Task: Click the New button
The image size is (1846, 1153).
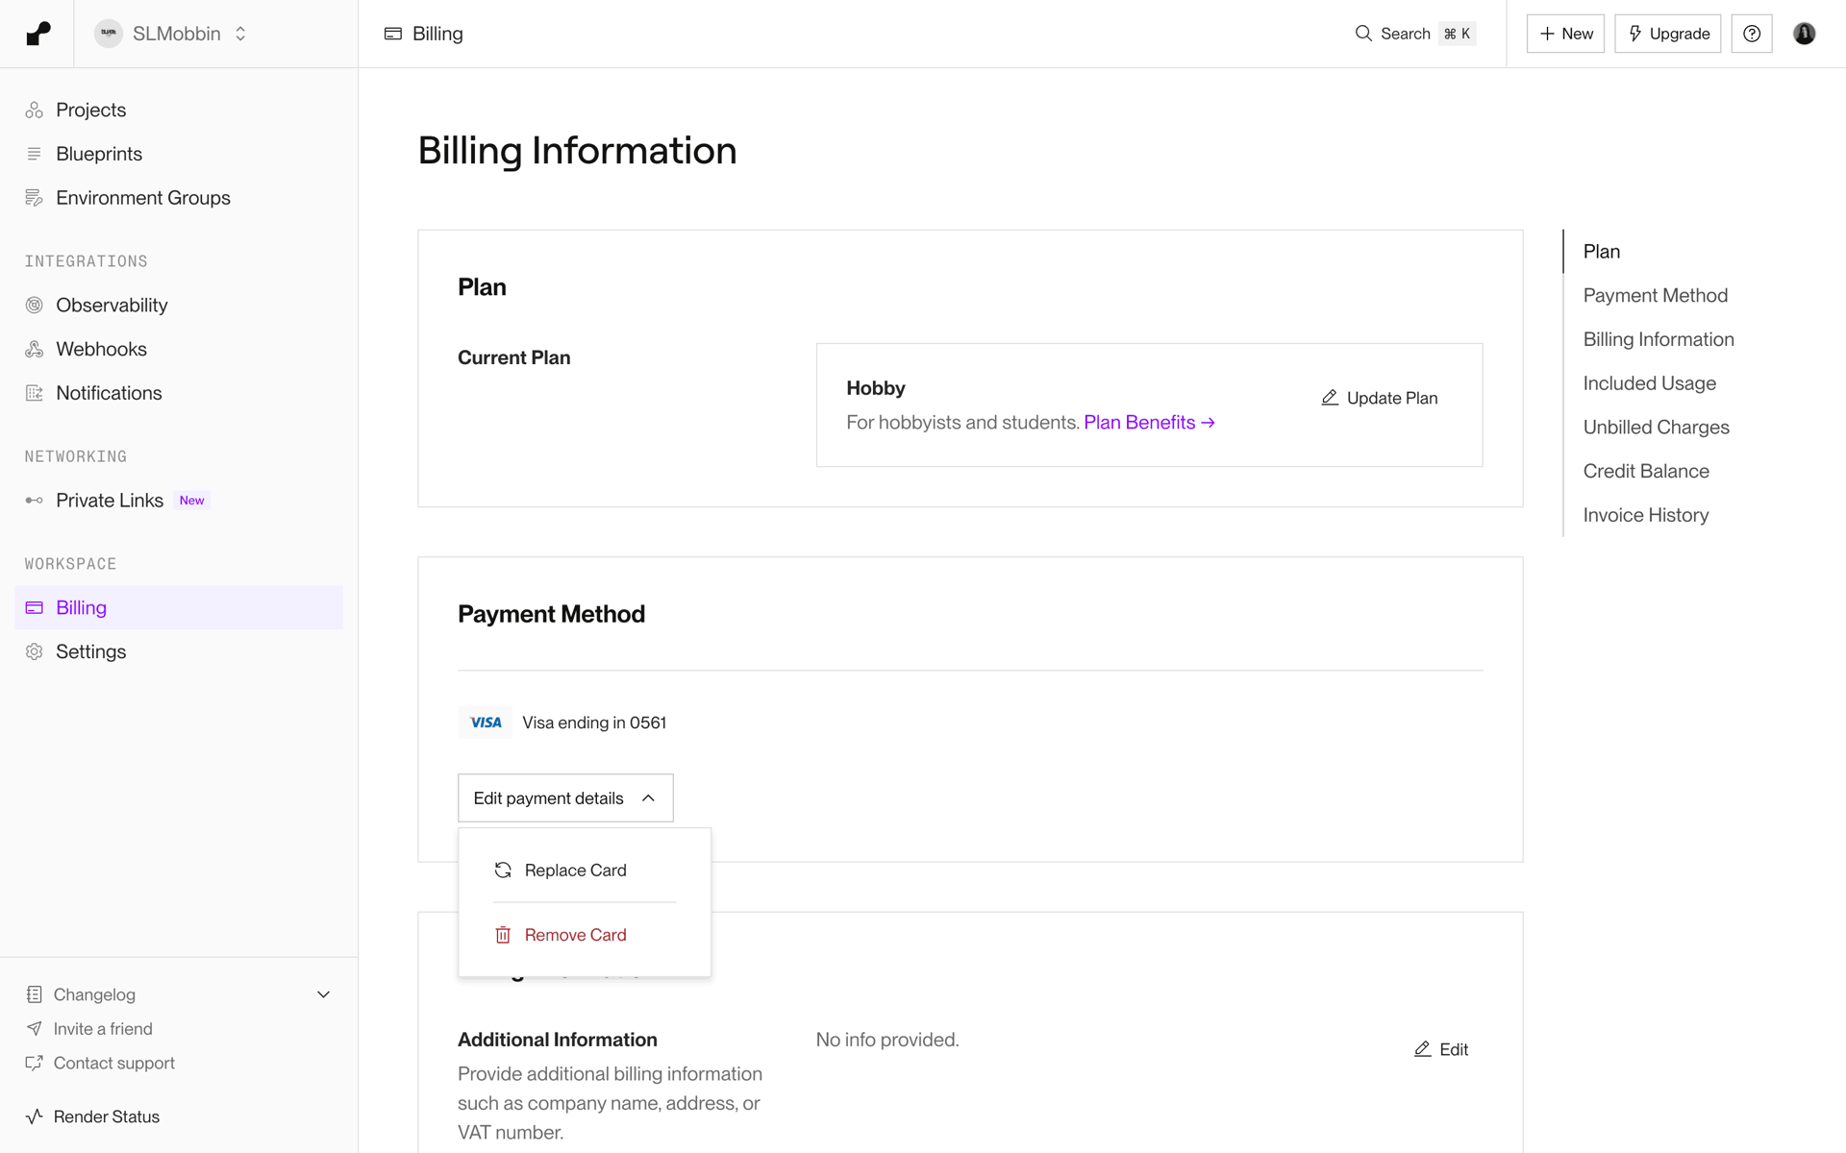Action: (x=1565, y=34)
